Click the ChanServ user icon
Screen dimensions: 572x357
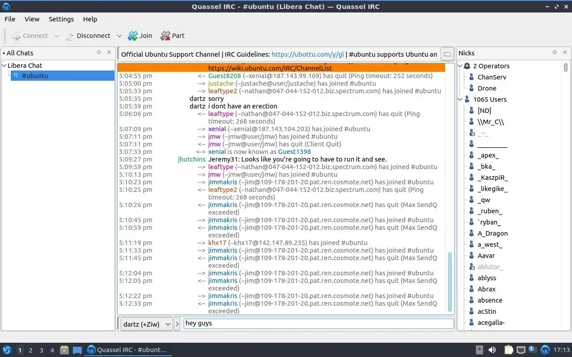pyautogui.click(x=471, y=77)
